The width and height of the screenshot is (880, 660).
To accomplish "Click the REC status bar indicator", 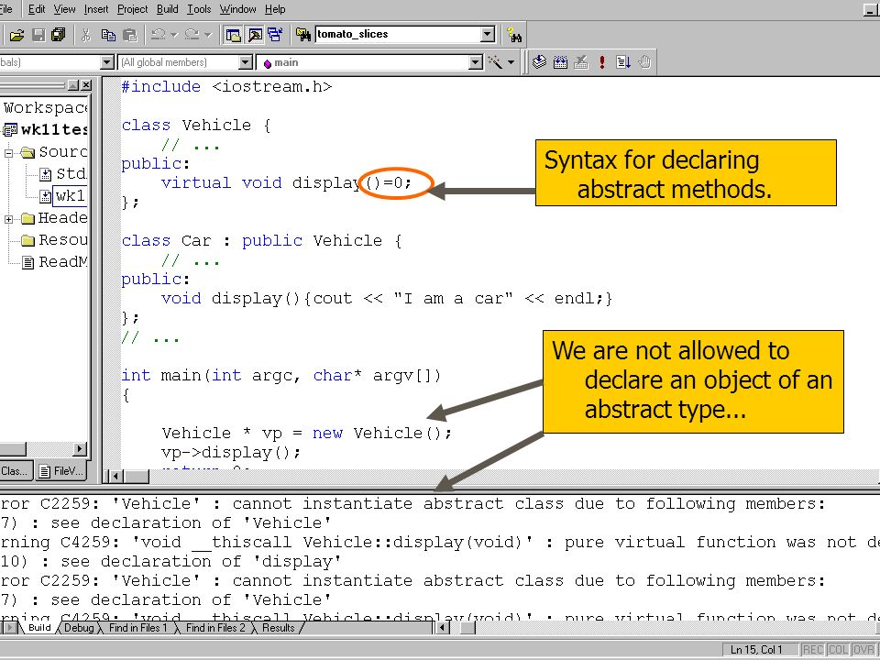I will [813, 650].
